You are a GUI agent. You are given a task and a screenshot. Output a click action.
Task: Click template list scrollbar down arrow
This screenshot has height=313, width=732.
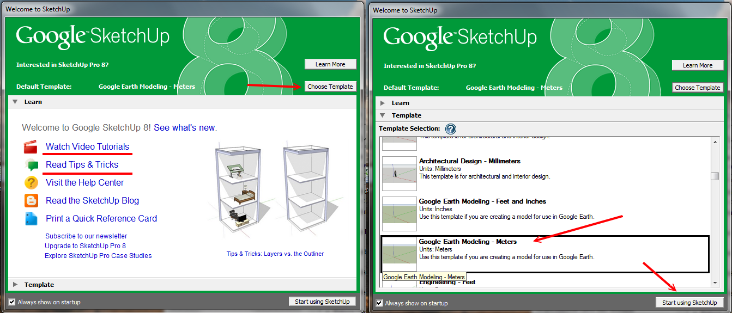point(715,283)
